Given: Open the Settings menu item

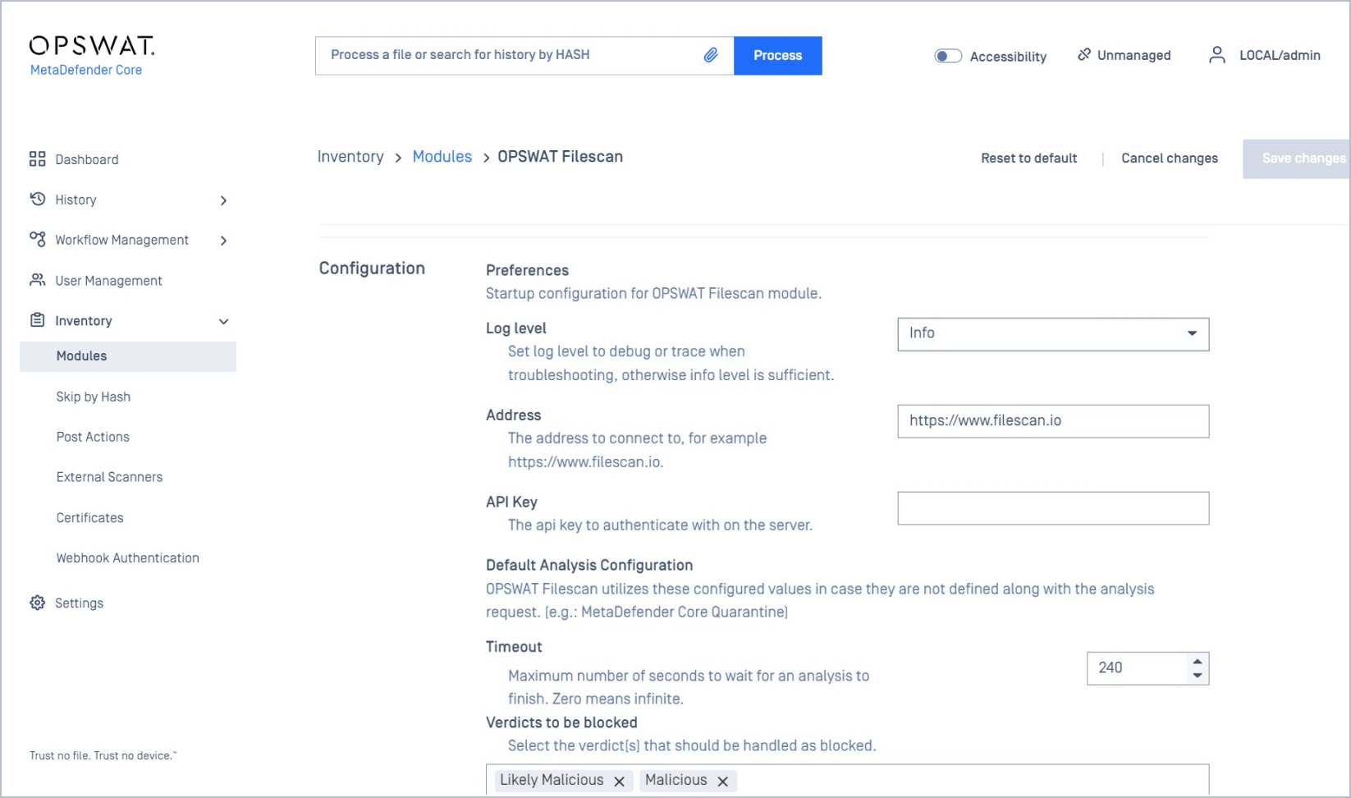Looking at the screenshot, I should [x=79, y=603].
